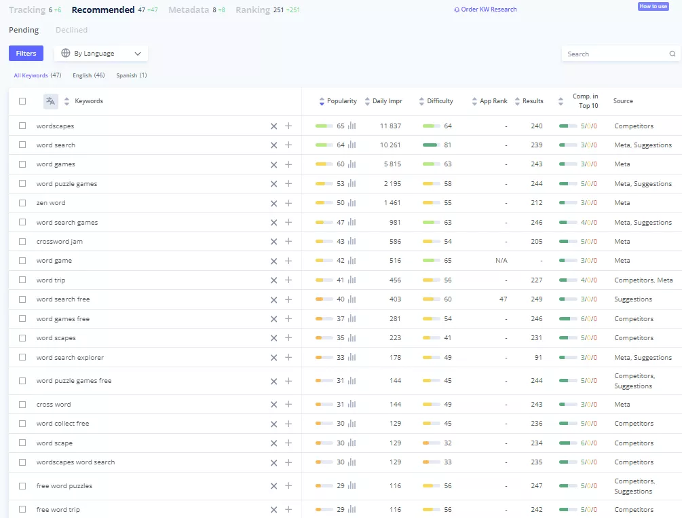Screen dimensions: 682x518
Task: Decline the 'wordscapes' keyword with X icon
Action: tap(273, 126)
